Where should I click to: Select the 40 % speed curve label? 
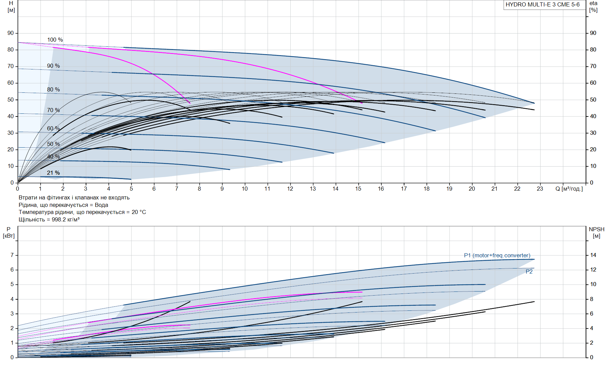pos(53,156)
